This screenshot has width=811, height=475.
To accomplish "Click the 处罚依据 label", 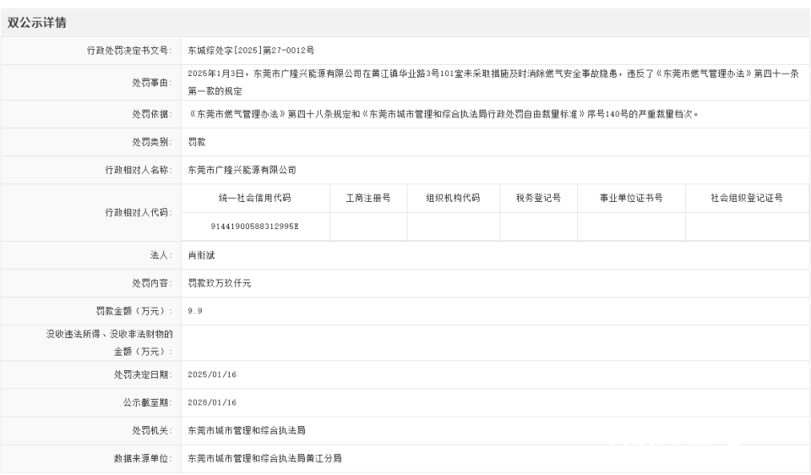I will click(x=152, y=114).
